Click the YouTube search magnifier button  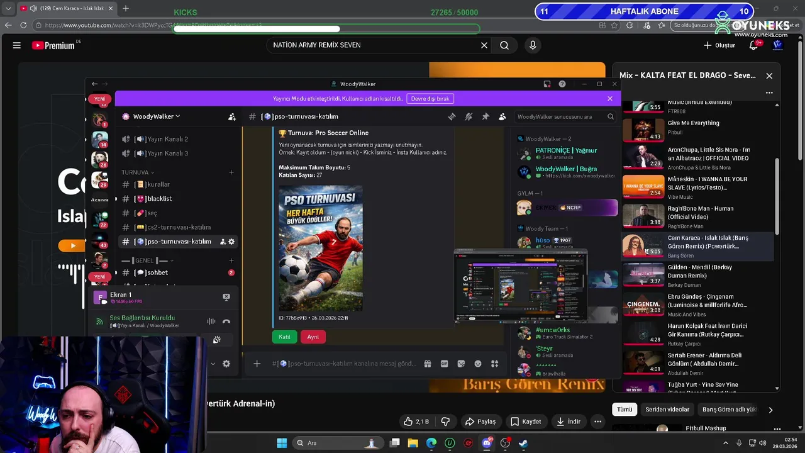tap(504, 45)
